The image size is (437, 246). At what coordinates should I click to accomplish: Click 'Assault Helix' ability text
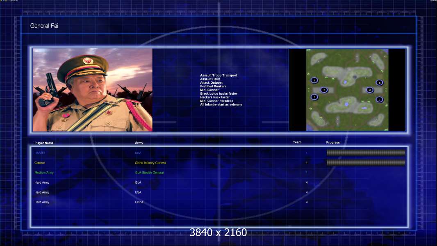pos(210,79)
